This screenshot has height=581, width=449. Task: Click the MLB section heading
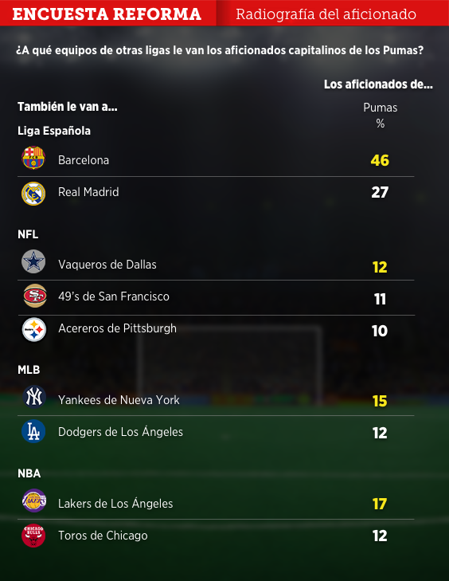tap(29, 370)
